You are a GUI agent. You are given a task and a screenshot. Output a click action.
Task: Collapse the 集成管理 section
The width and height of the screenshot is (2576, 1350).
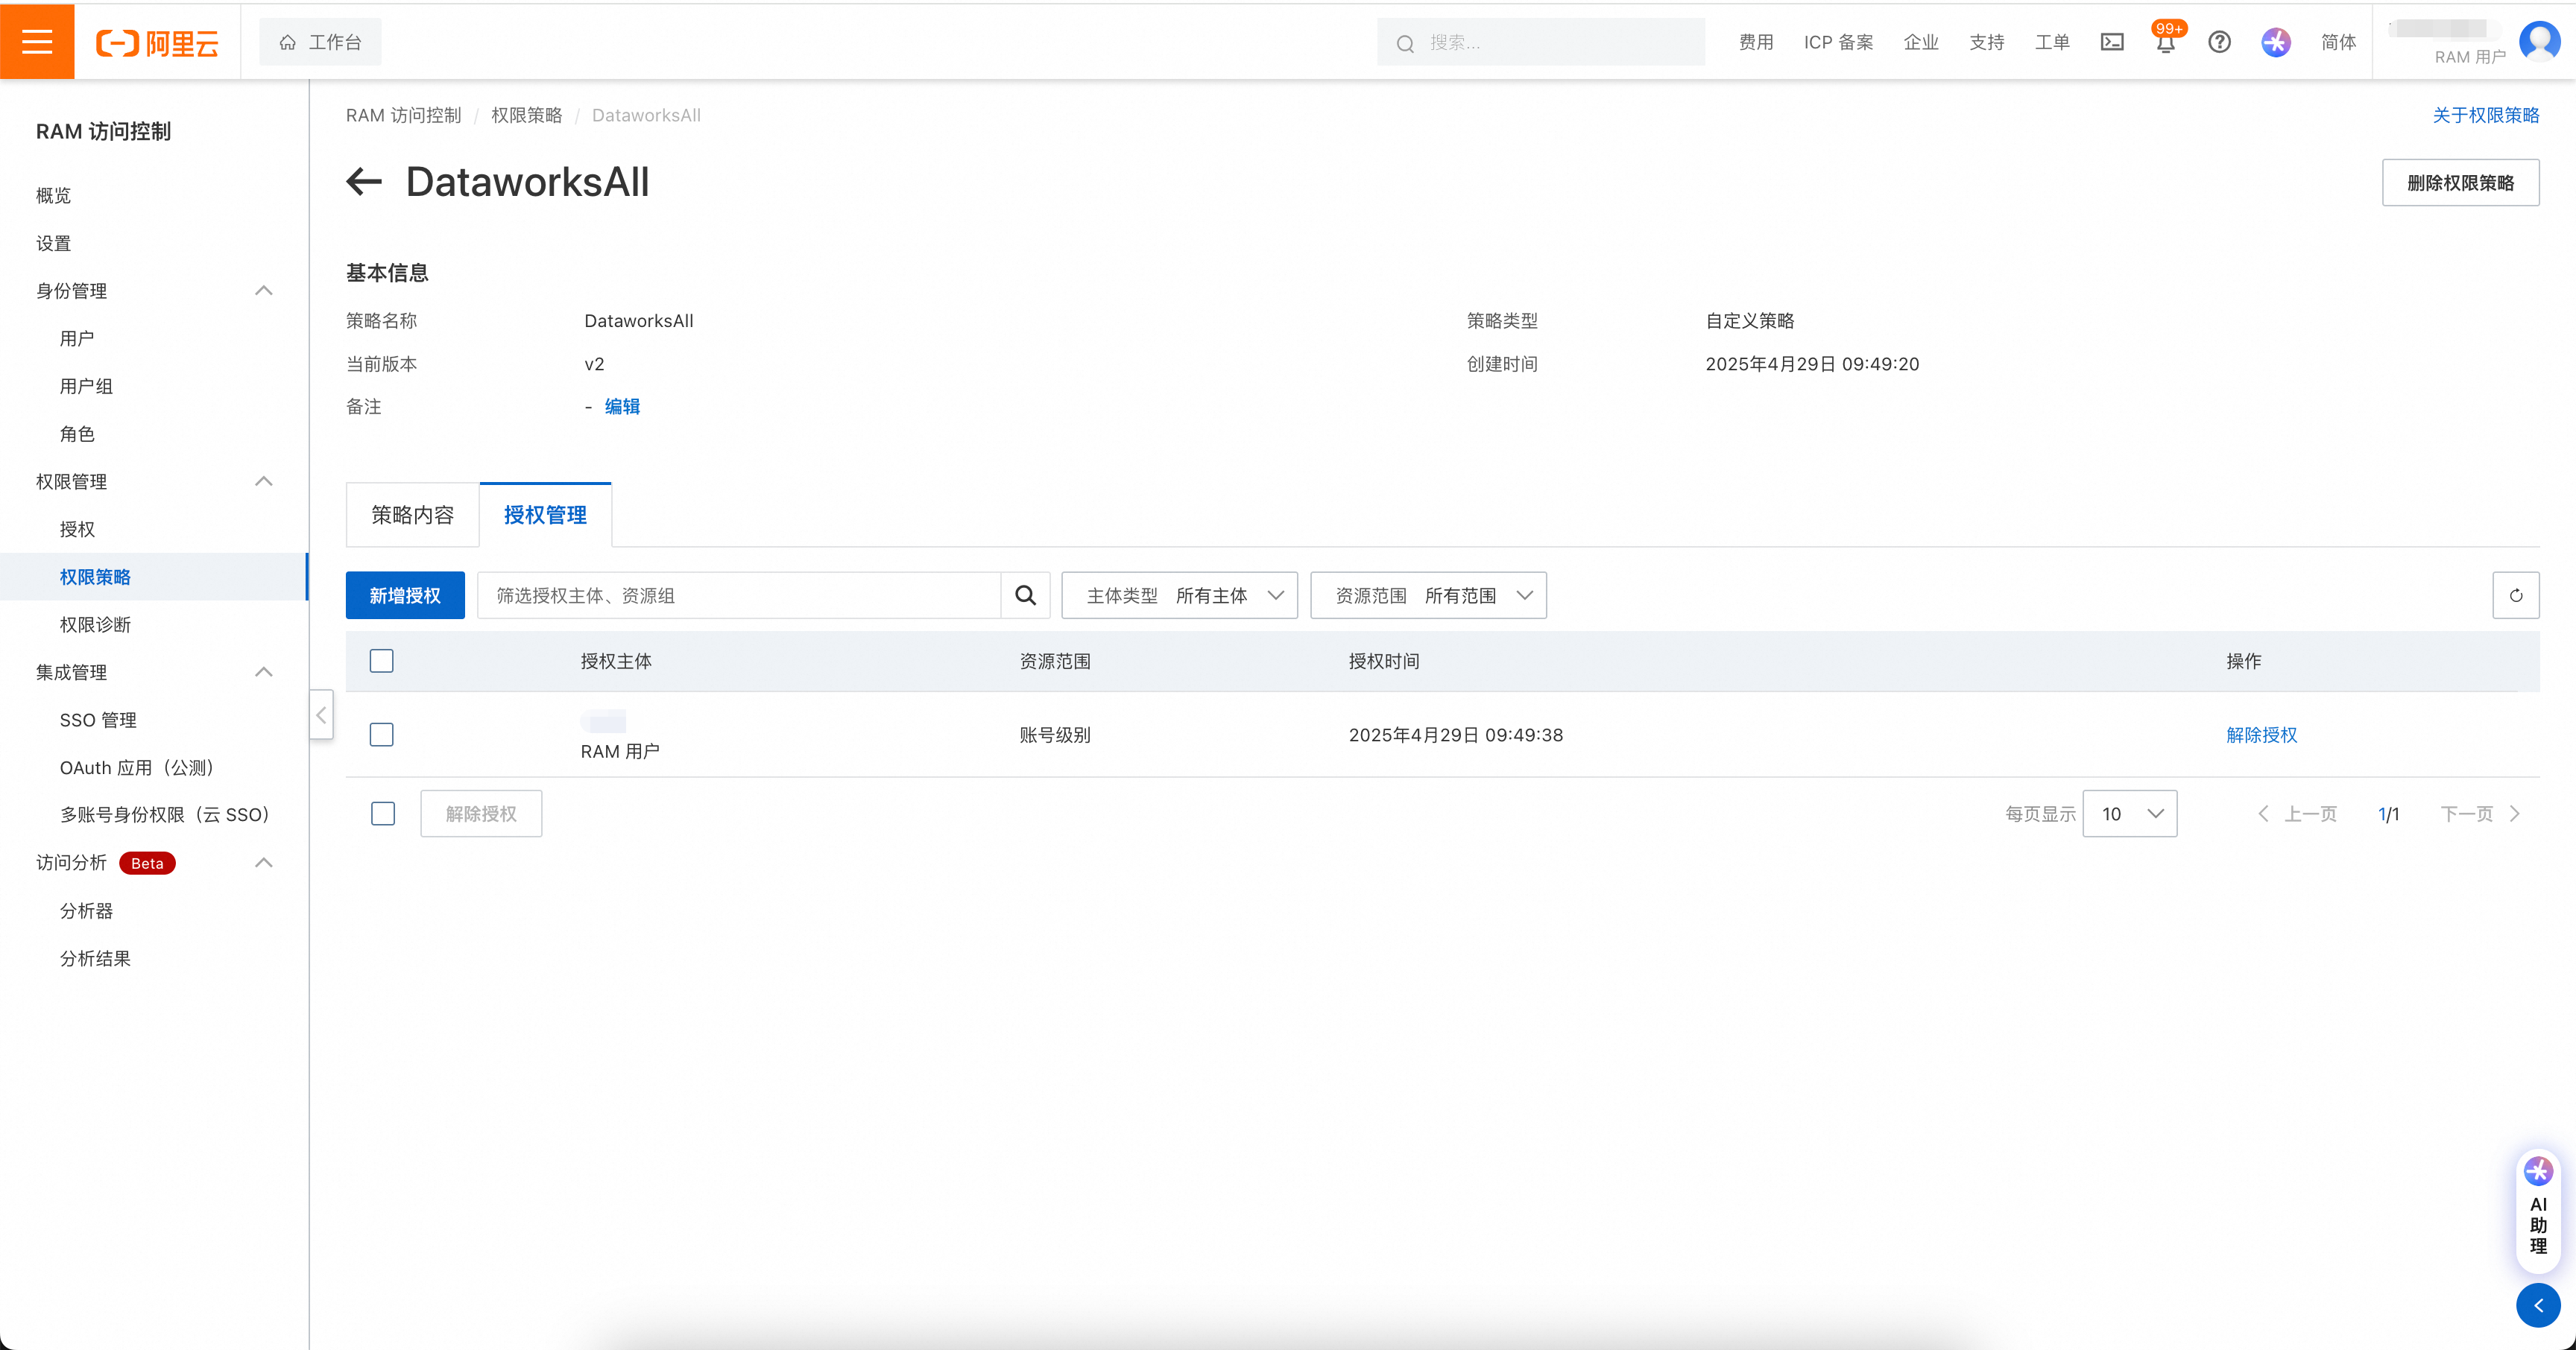(264, 673)
